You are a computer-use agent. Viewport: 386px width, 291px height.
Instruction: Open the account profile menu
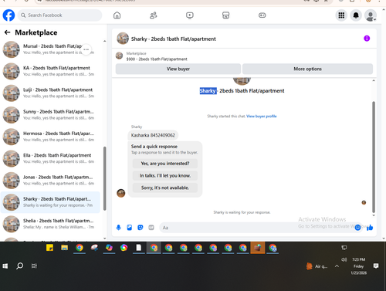point(371,15)
